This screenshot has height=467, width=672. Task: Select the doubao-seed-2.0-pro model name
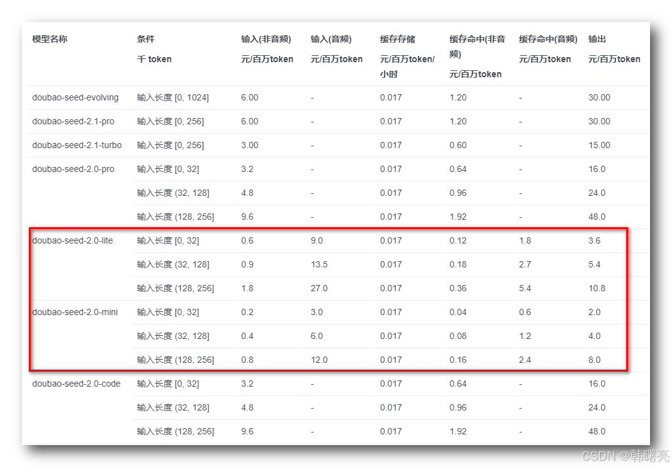point(73,169)
